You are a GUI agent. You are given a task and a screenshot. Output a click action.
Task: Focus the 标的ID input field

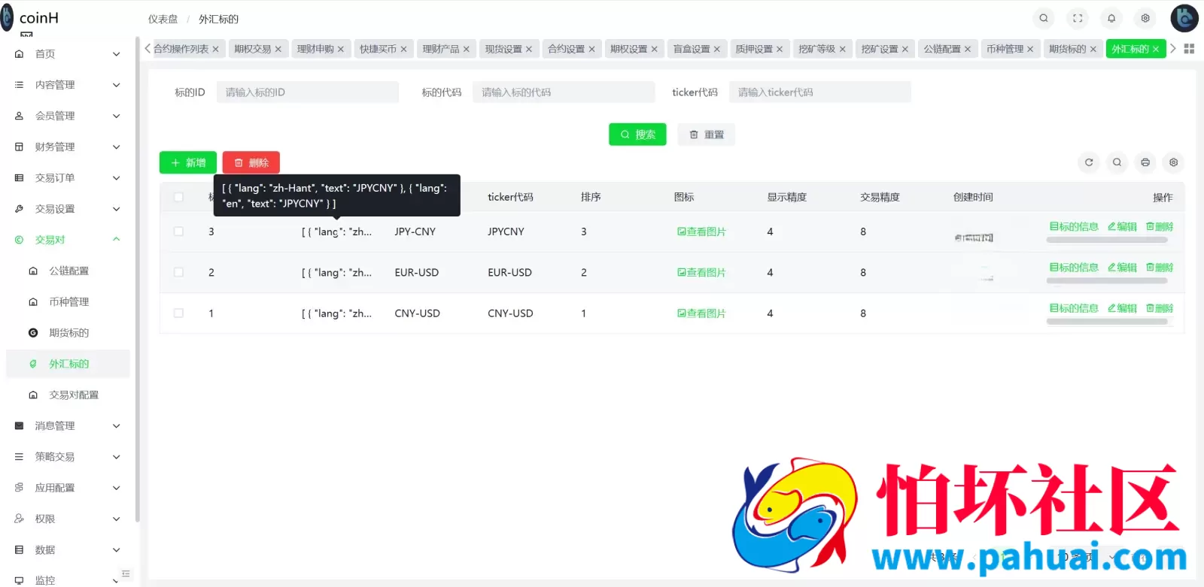(308, 92)
